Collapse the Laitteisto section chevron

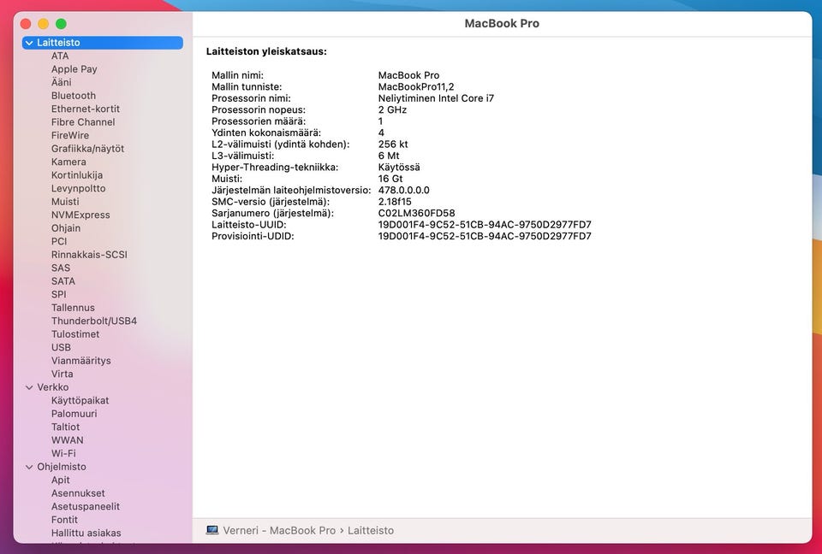pos(29,43)
